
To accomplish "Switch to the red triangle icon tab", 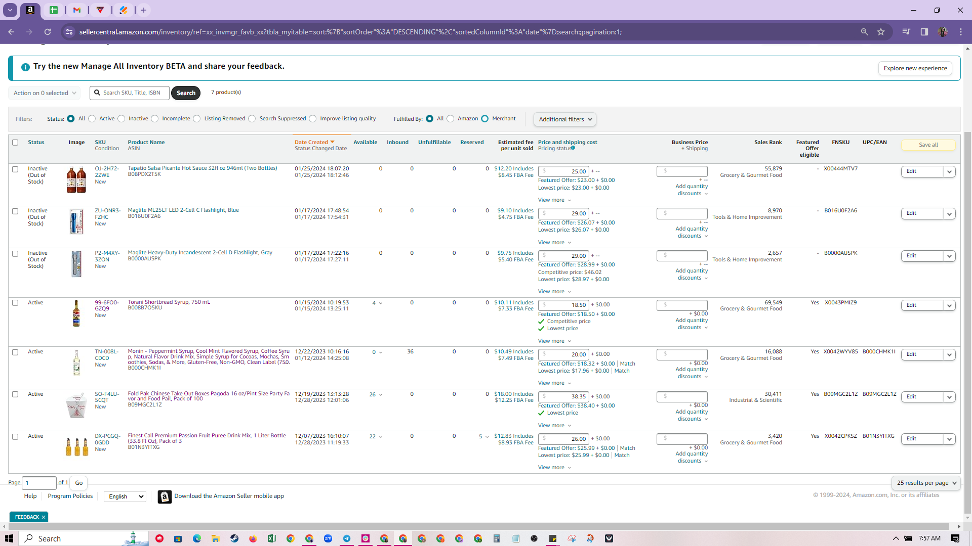I will [100, 10].
